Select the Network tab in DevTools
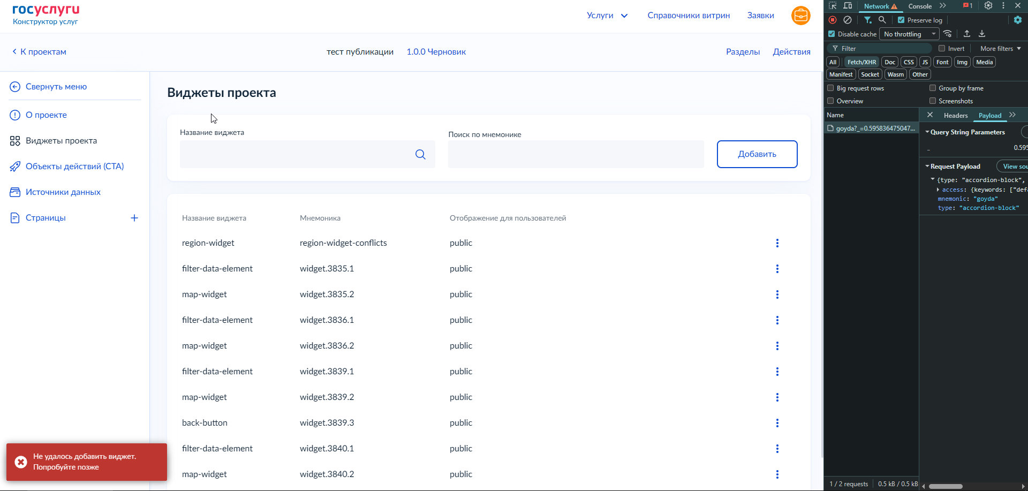 (880, 6)
